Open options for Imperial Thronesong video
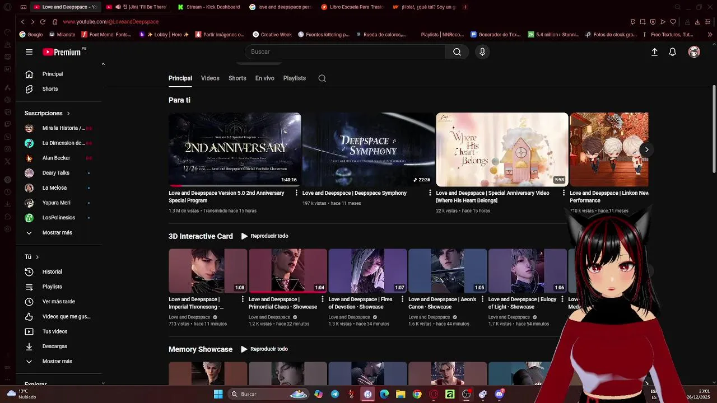Image resolution: width=717 pixels, height=403 pixels. [x=243, y=299]
